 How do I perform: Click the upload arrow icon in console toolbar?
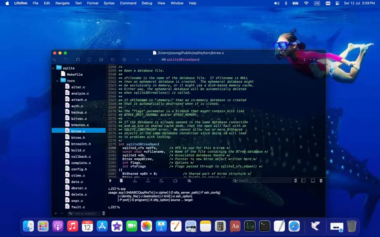pyautogui.click(x=148, y=181)
